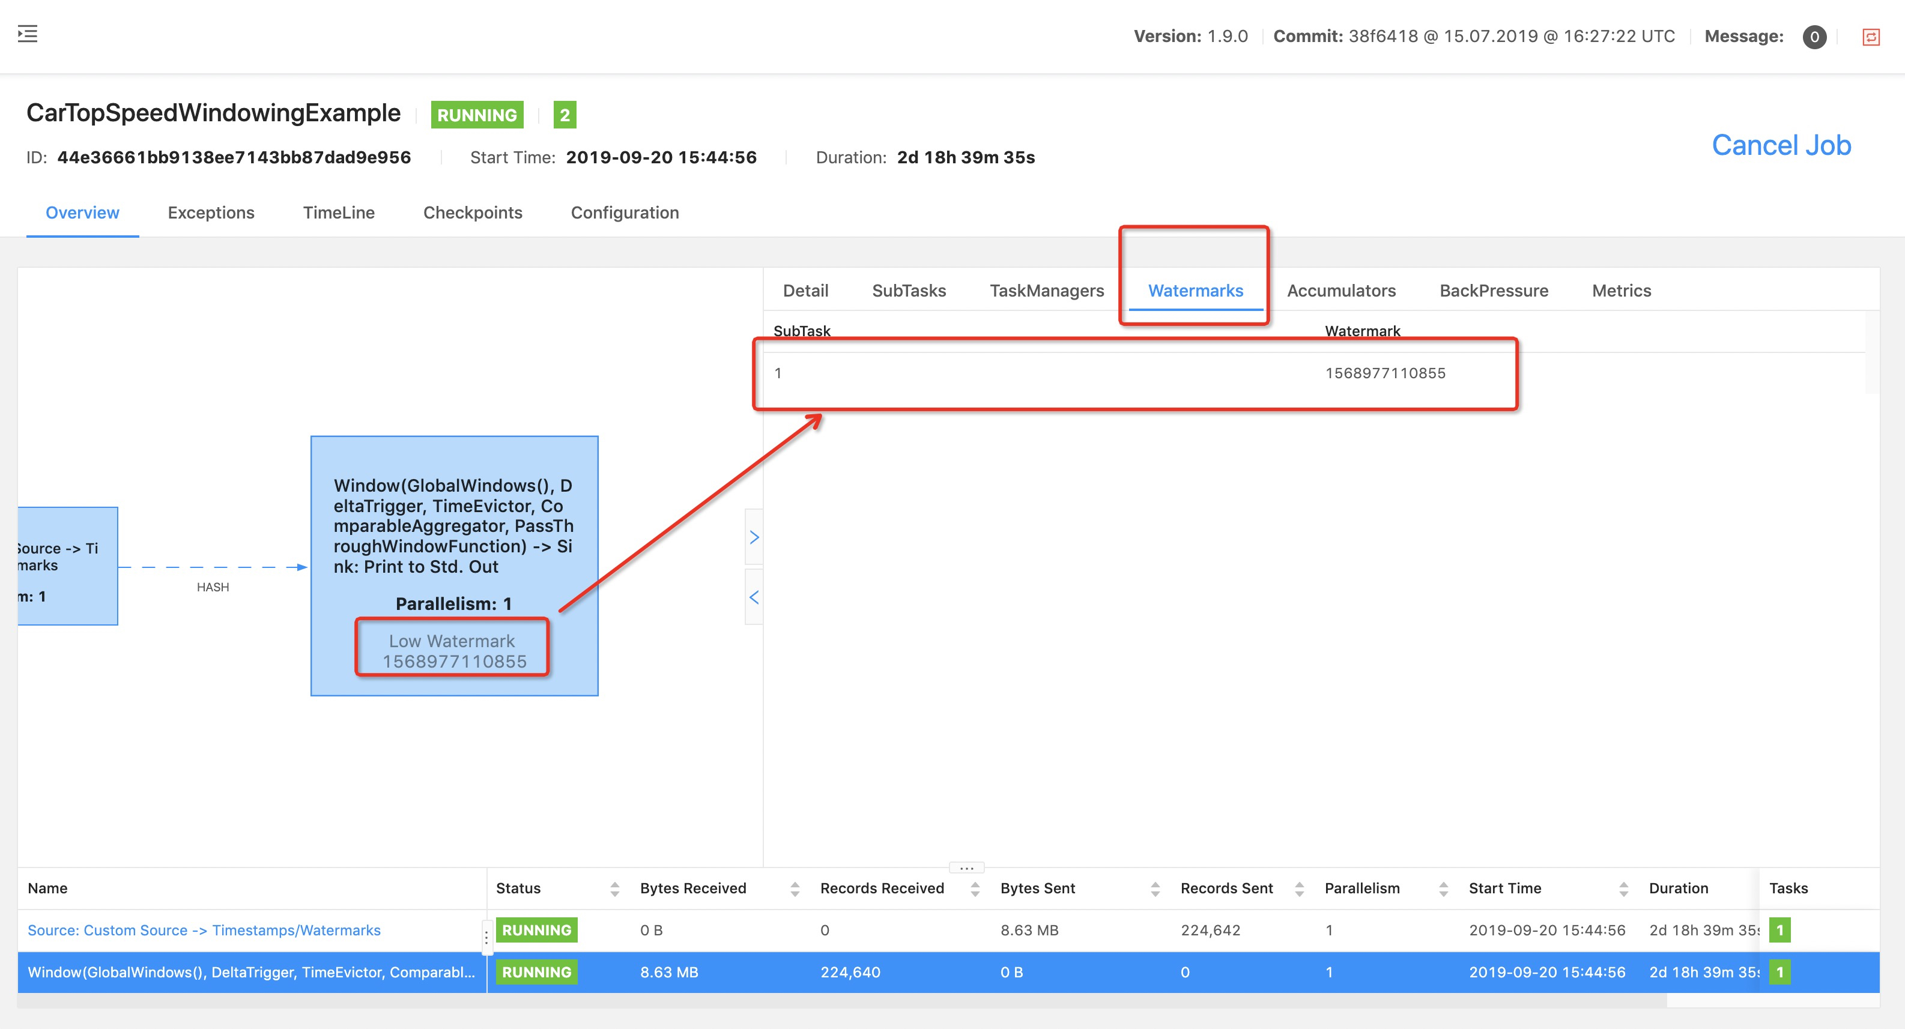Sort table by Records Sent column

click(x=1300, y=889)
